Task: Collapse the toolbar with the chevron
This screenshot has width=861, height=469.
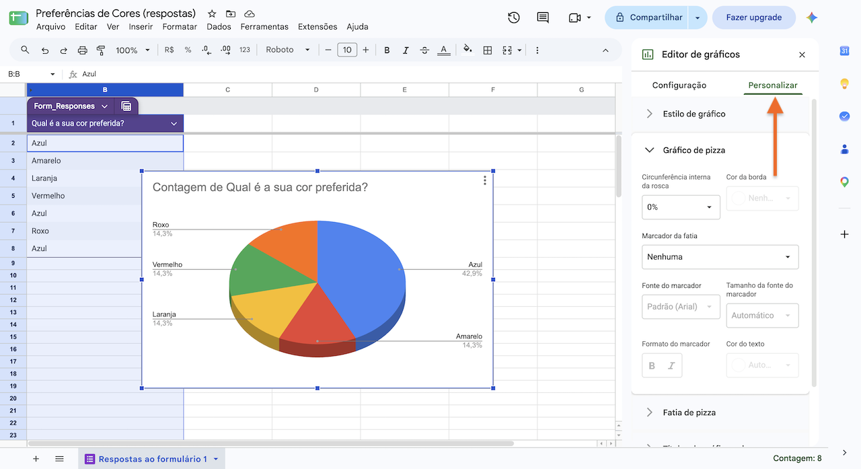Action: [605, 50]
